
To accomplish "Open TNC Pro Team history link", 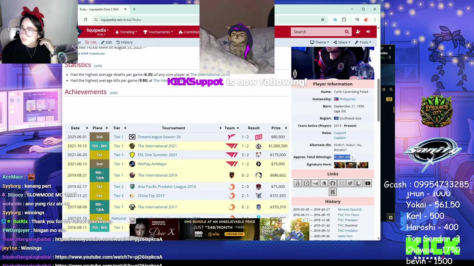I will (x=348, y=215).
